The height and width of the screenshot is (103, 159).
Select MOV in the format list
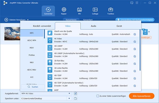pos(32,48)
